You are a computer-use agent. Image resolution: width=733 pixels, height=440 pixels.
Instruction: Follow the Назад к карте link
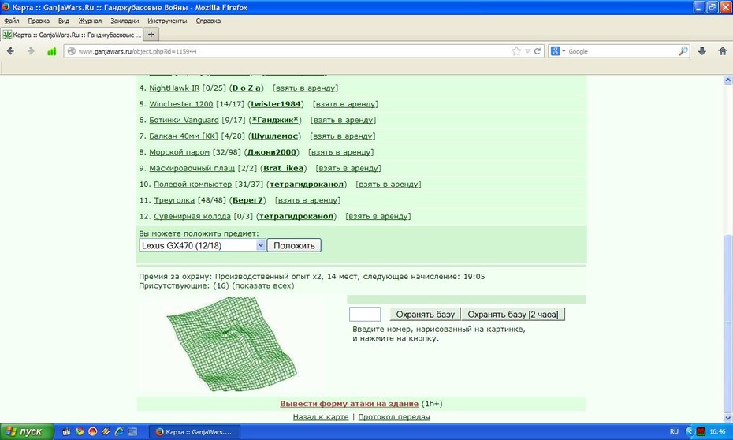pyautogui.click(x=321, y=416)
